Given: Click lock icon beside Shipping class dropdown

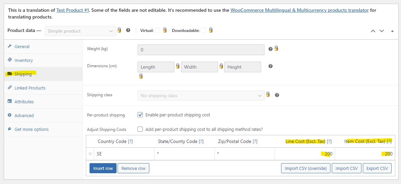Looking at the screenshot, I should click(268, 95).
